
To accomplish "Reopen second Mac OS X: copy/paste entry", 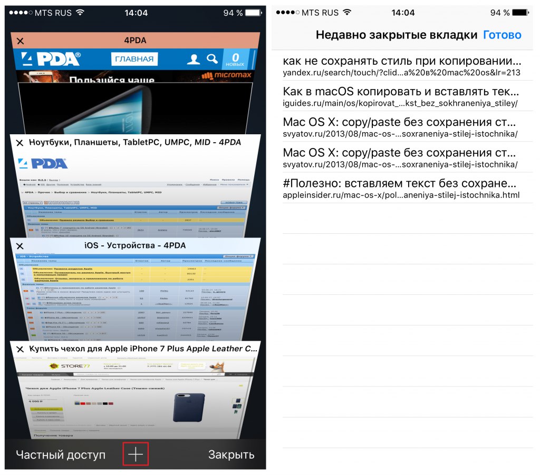I will click(408, 157).
